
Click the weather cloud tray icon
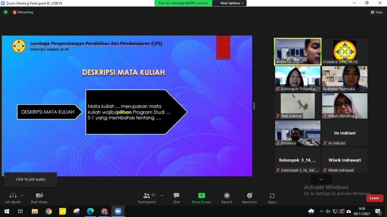click(311, 211)
